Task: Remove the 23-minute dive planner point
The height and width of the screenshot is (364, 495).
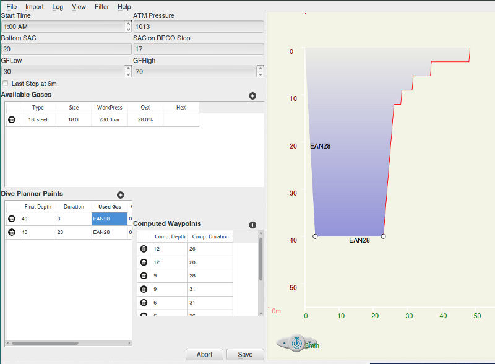Action: pyautogui.click(x=11, y=232)
